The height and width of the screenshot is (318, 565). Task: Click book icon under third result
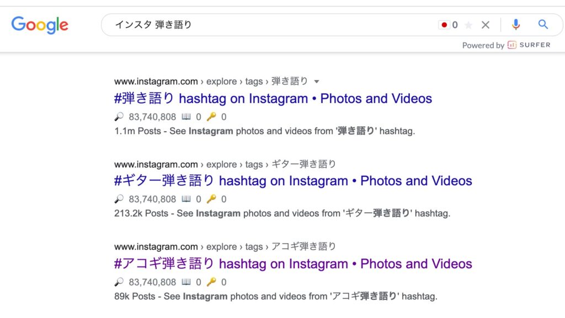click(x=186, y=282)
